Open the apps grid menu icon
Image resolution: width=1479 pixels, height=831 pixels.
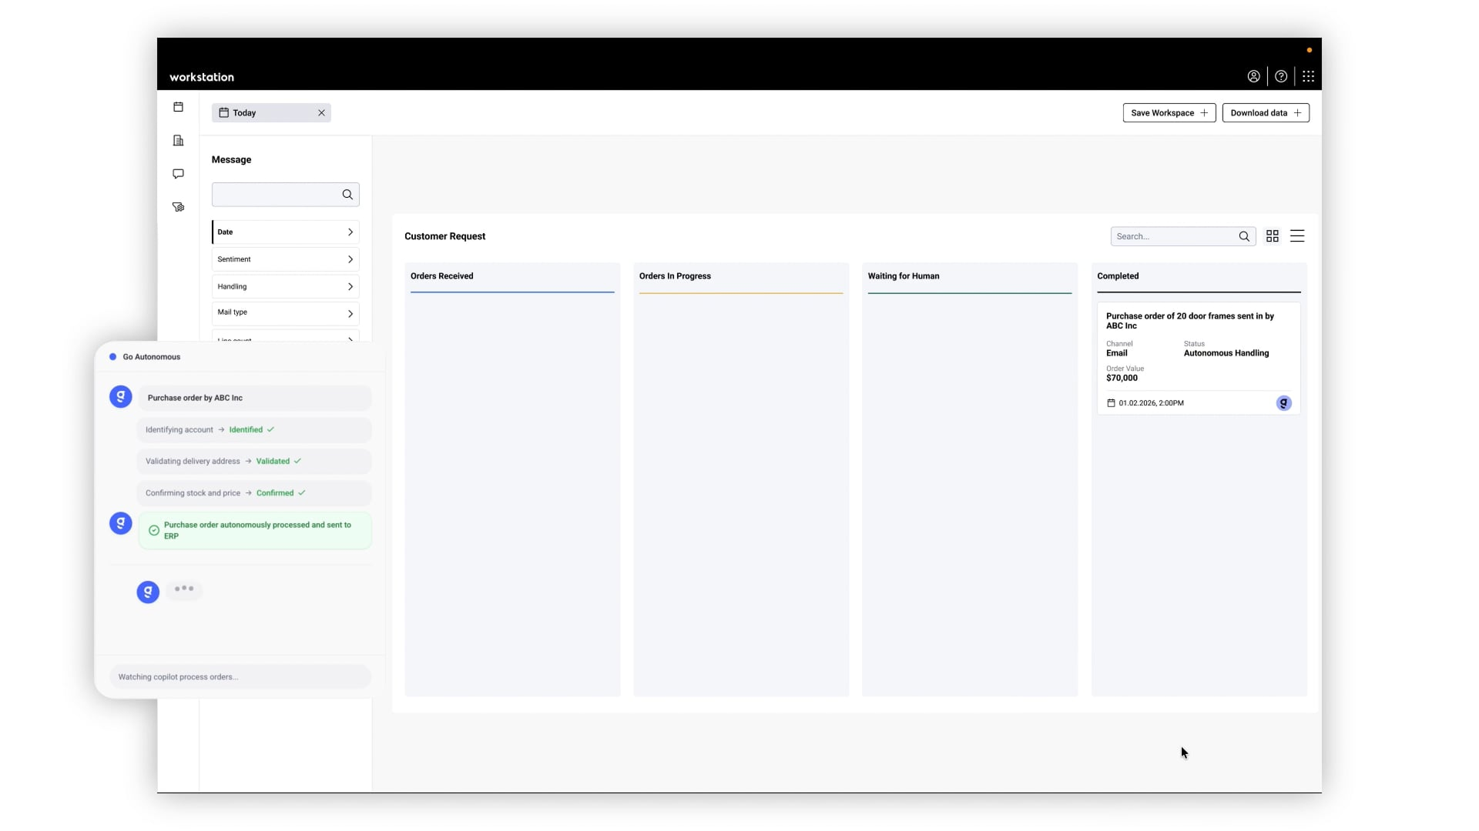click(1308, 76)
